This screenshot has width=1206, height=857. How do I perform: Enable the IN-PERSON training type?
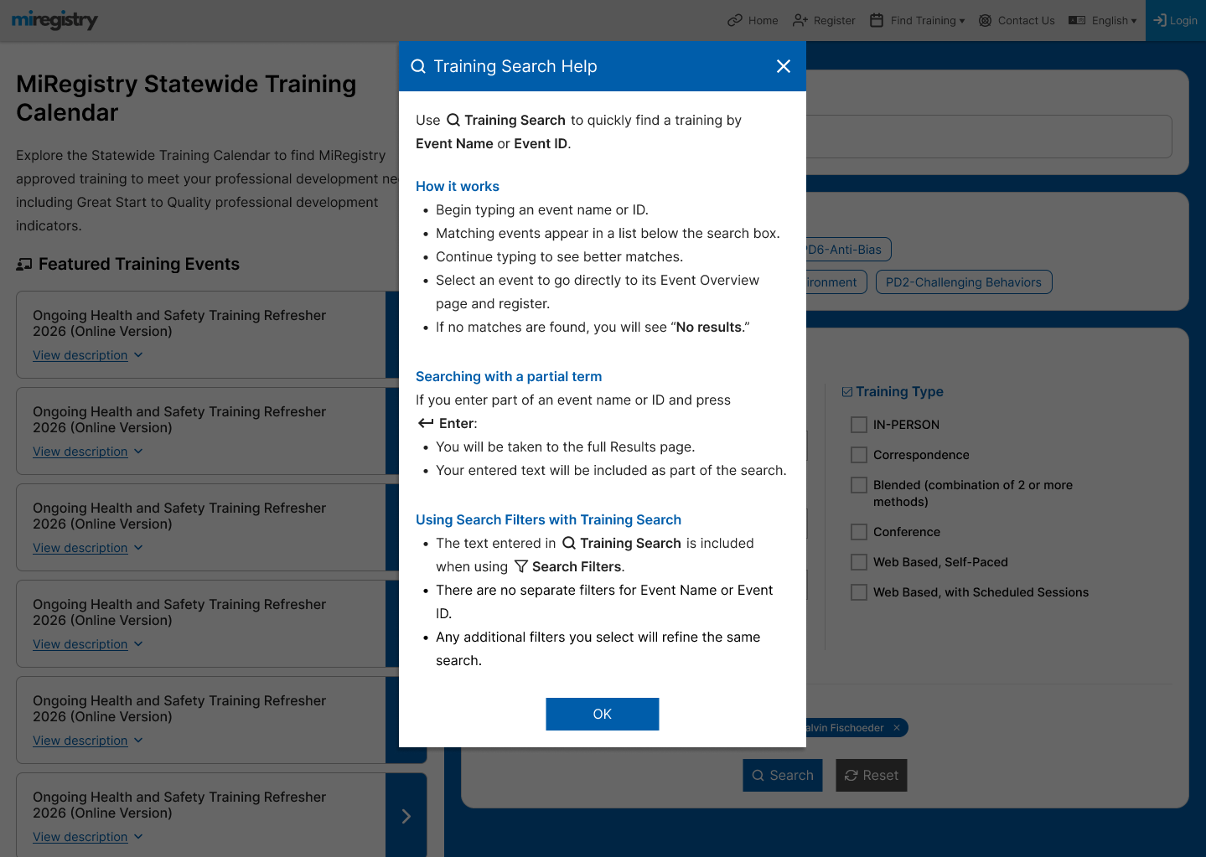click(x=858, y=425)
